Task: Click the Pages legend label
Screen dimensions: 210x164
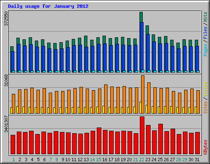Action: [x=205, y=50]
